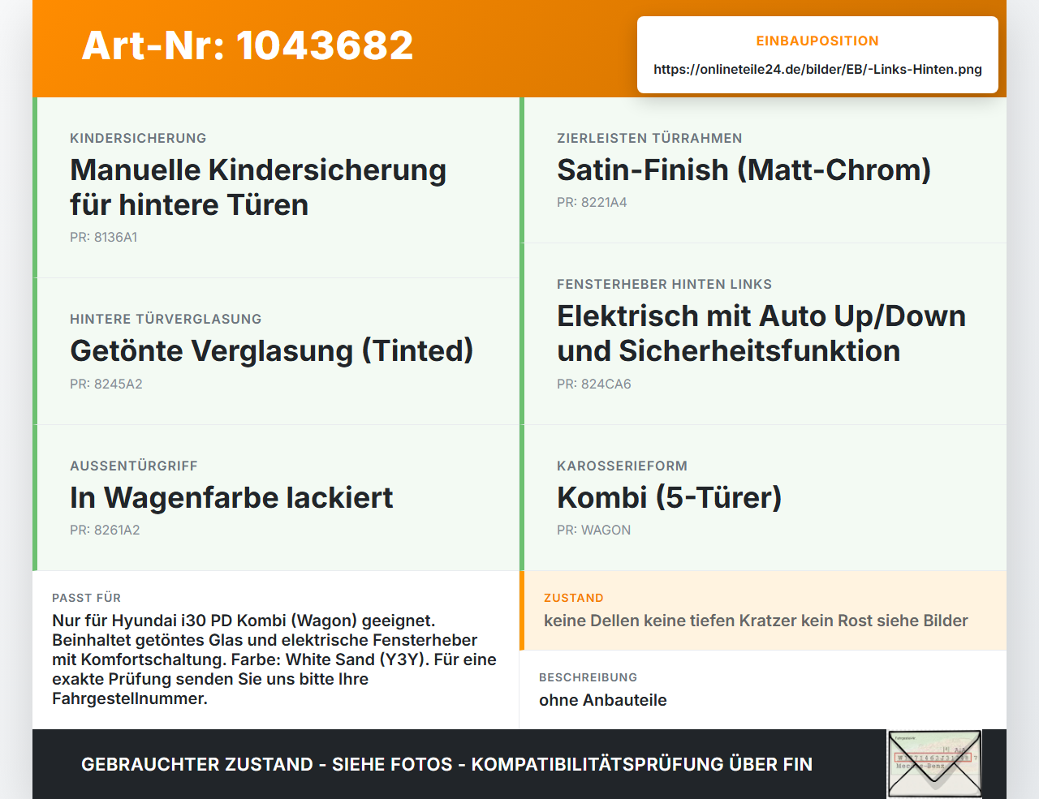Image resolution: width=1039 pixels, height=799 pixels.
Task: Click the Beschreibung ohne Anbauteile text
Action: [603, 700]
